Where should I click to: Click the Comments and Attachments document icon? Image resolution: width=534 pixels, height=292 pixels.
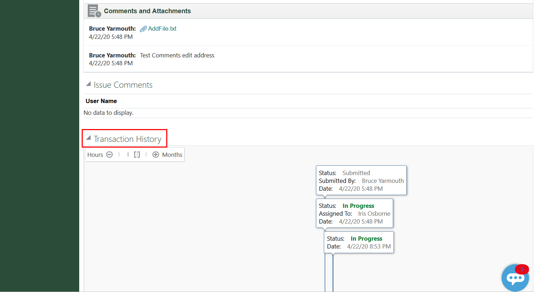pyautogui.click(x=94, y=11)
